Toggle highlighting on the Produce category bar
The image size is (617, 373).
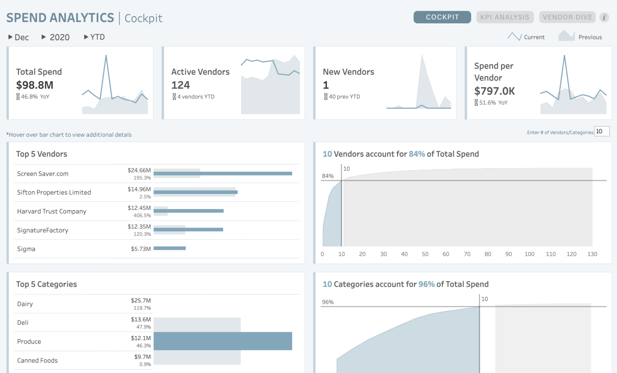coord(223,341)
